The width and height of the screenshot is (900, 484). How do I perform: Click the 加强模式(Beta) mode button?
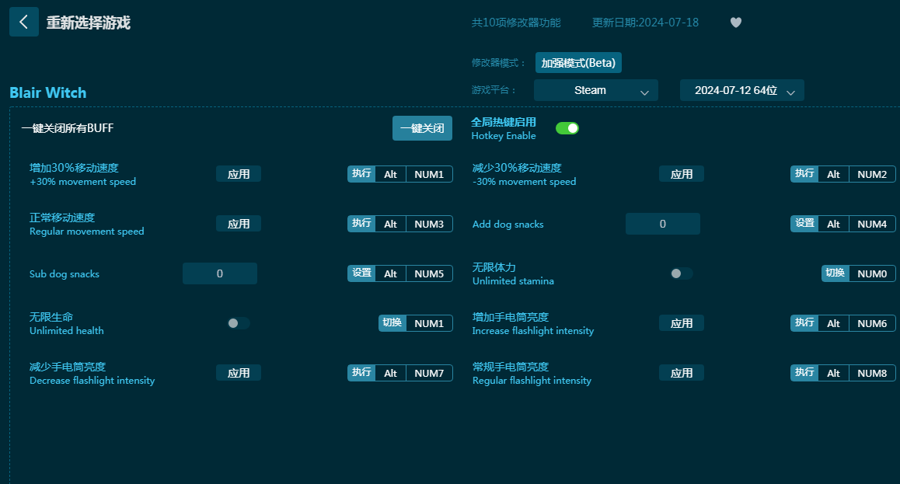tap(578, 62)
